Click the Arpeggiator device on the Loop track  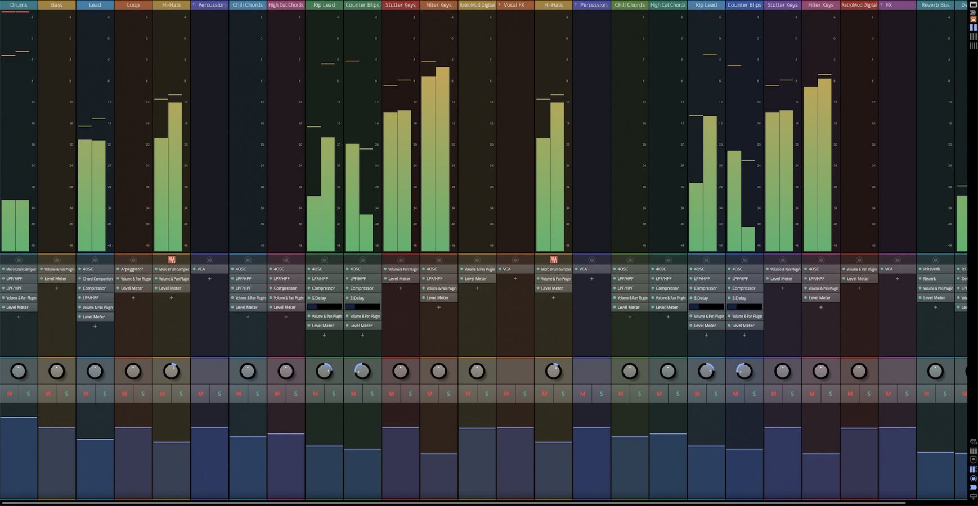133,269
